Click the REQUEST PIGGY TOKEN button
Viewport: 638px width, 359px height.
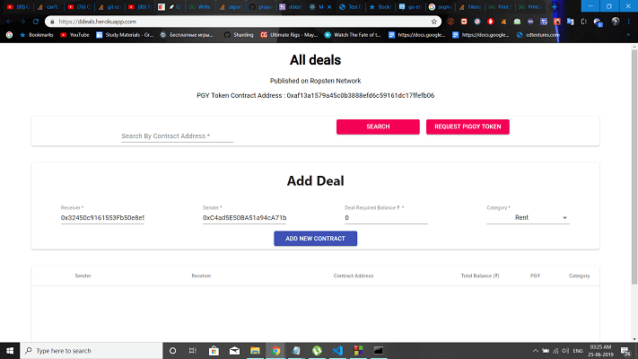(x=468, y=127)
